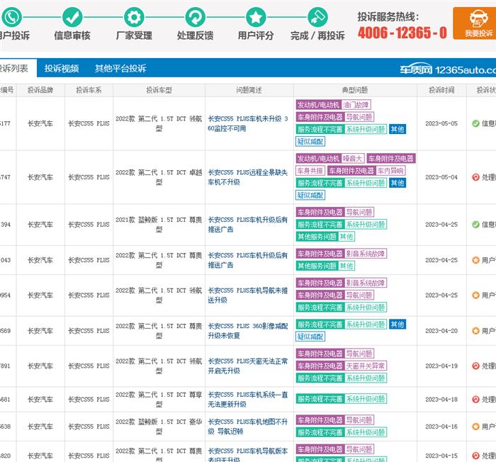Open the orange 我要投诉 car button
The image size is (496, 462).
tap(475, 23)
